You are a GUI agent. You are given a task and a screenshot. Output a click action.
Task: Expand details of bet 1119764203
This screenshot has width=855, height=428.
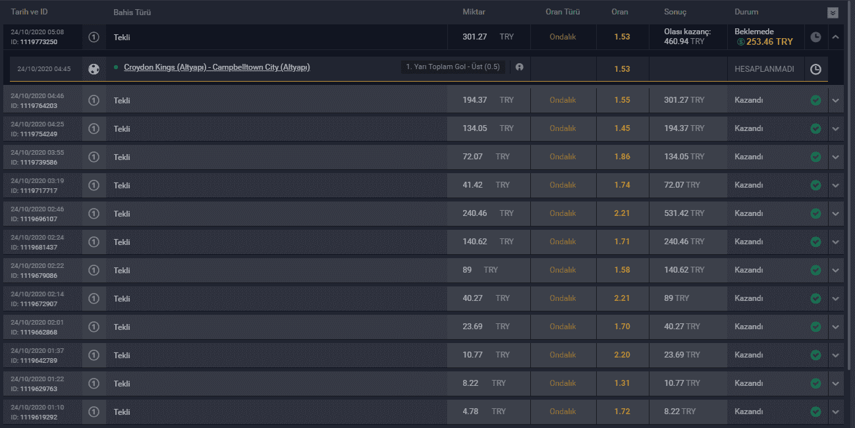[836, 100]
